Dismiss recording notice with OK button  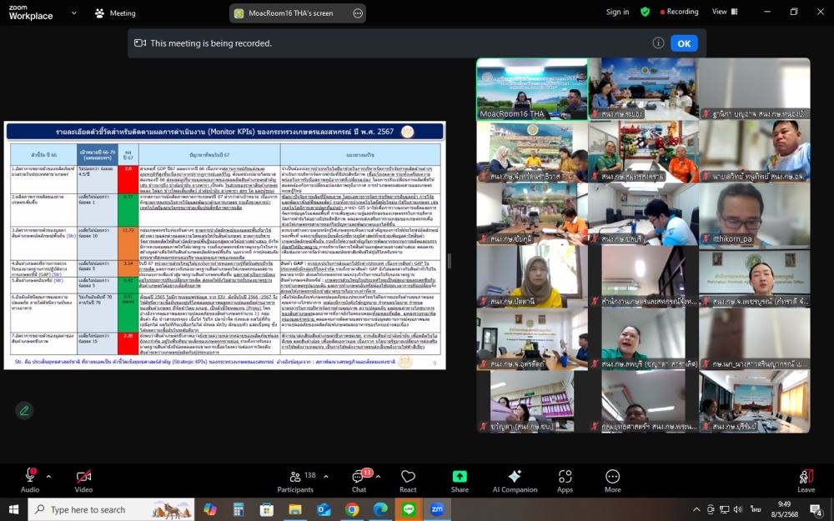pyautogui.click(x=684, y=43)
